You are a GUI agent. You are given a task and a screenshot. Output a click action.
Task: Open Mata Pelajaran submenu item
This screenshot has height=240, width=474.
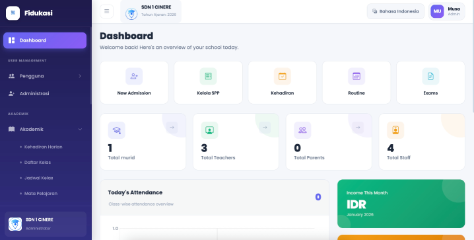coord(41,194)
